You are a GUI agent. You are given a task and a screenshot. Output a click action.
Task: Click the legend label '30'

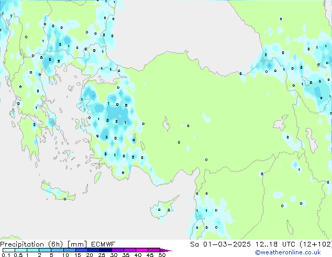[114, 255]
